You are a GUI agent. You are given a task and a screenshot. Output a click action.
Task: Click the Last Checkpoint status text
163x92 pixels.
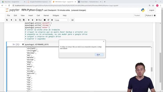pyautogui.click(x=57, y=10)
